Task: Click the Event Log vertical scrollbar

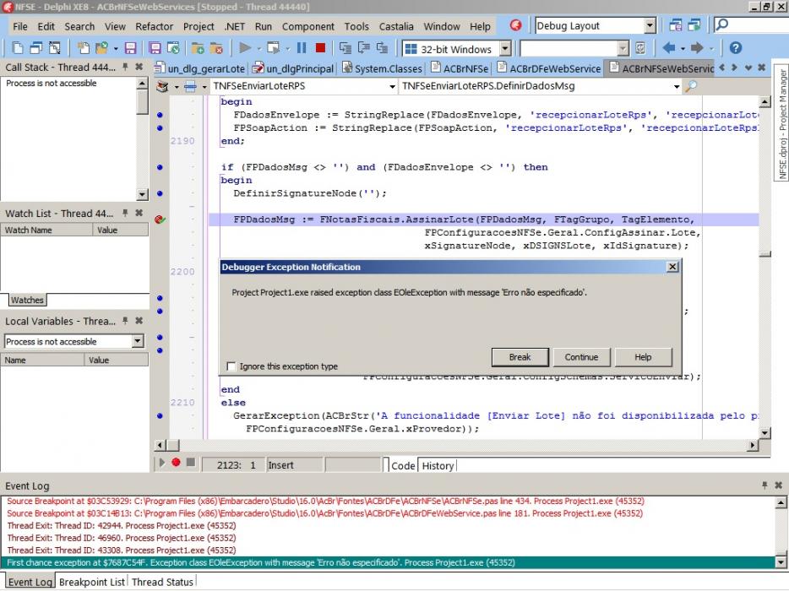Action: click(781, 532)
